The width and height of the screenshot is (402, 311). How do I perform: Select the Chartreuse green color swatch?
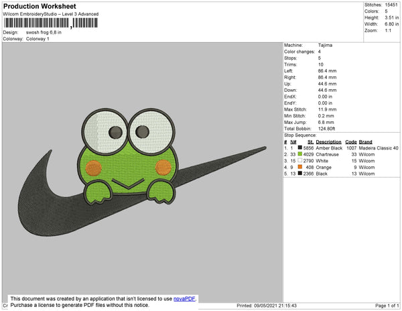click(x=299, y=154)
